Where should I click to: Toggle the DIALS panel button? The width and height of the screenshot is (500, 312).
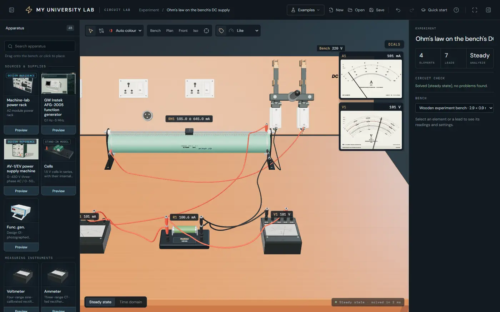coord(394,44)
